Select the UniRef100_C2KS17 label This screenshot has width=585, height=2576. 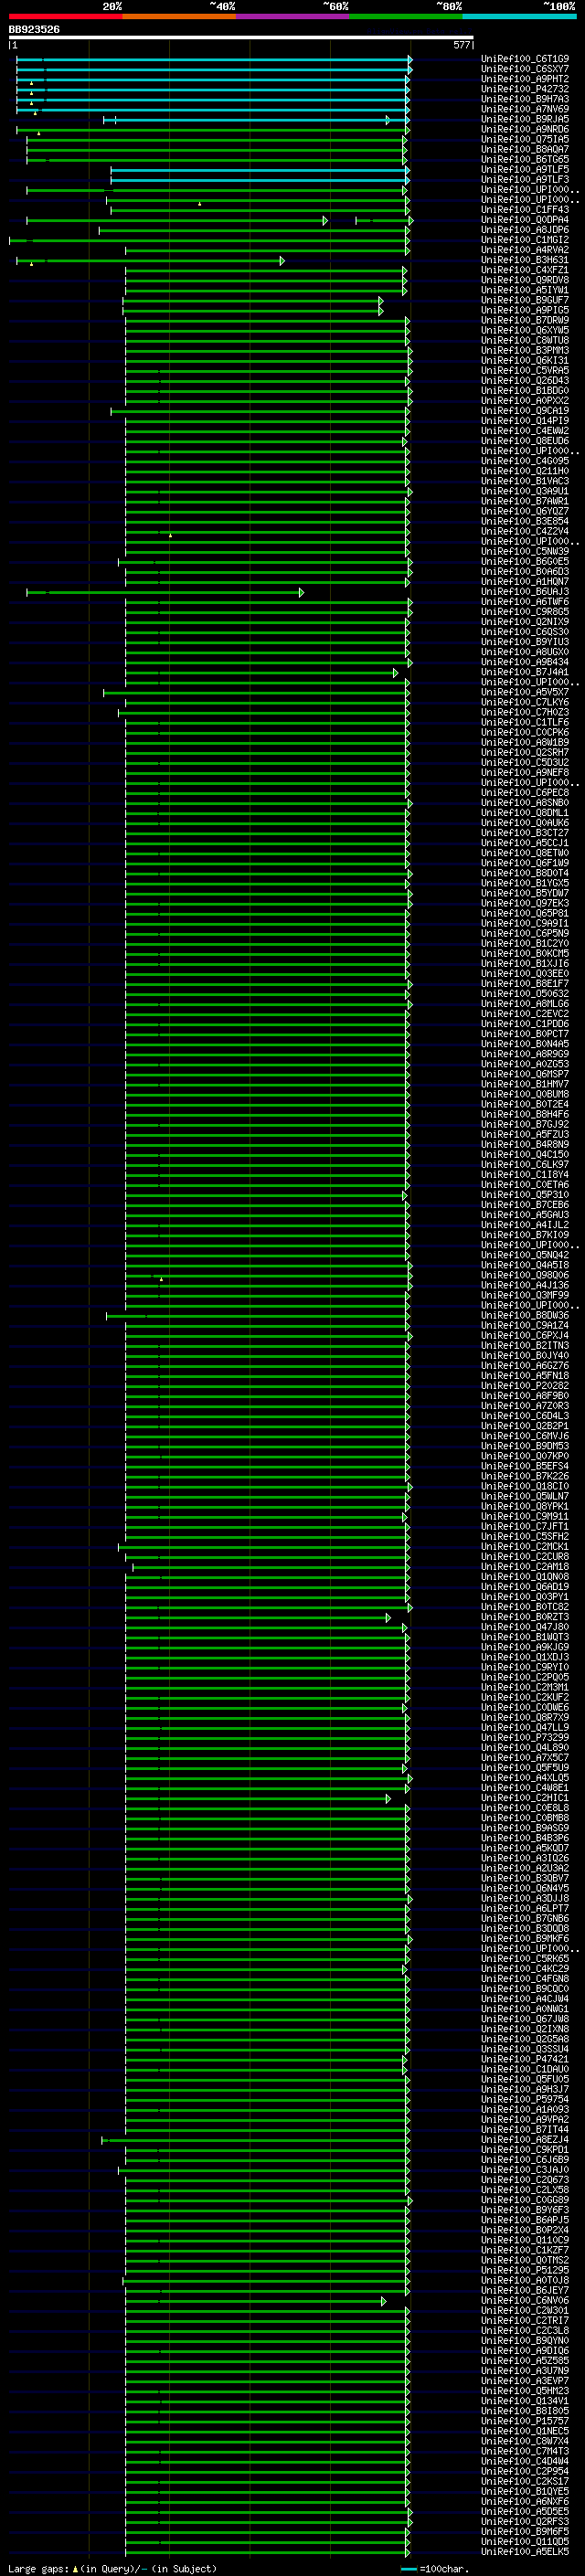click(525, 2481)
